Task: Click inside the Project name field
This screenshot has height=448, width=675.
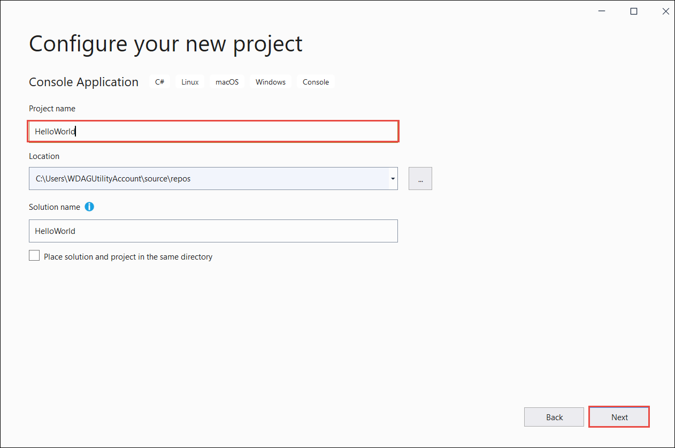Action: click(x=213, y=131)
